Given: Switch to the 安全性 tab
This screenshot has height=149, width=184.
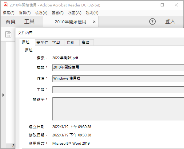Looking at the screenshot, I should coord(42,42).
